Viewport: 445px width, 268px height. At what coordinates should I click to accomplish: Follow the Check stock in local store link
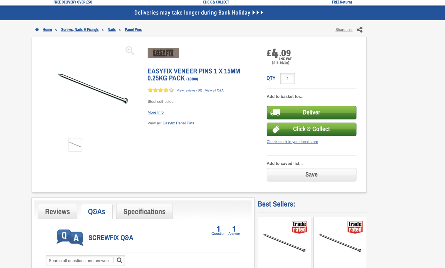(x=292, y=142)
